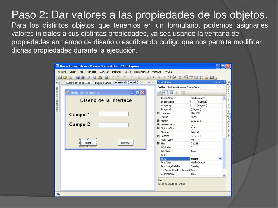Expand the Padding property
Viewport: 278px width, 208px height.
point(158,136)
